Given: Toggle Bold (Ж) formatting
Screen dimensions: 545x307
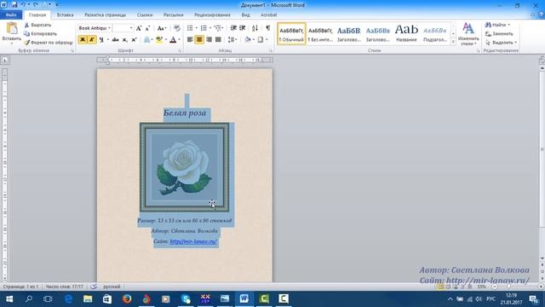Looking at the screenshot, I should [x=83, y=40].
